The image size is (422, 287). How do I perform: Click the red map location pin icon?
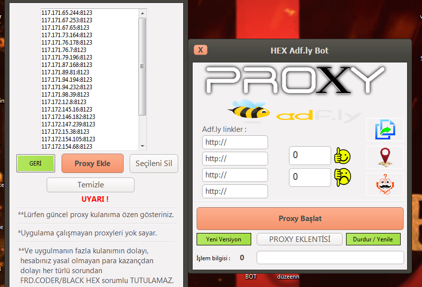385,157
